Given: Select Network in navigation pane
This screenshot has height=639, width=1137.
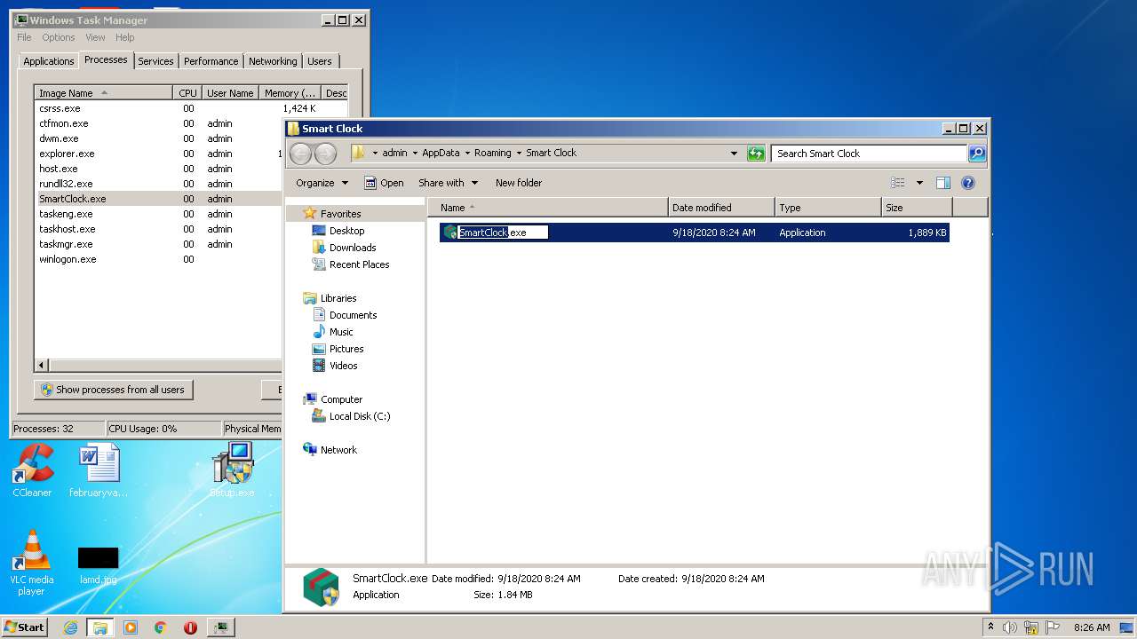Looking at the screenshot, I should [x=338, y=450].
